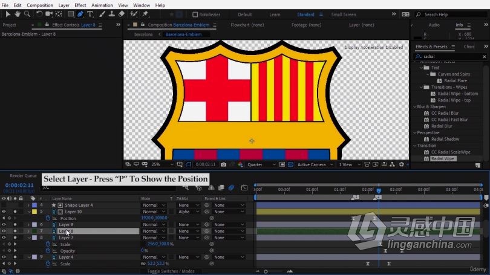Toggle visibility eye of Layer 8
Screen dimensions: 490x275
(x=4, y=231)
